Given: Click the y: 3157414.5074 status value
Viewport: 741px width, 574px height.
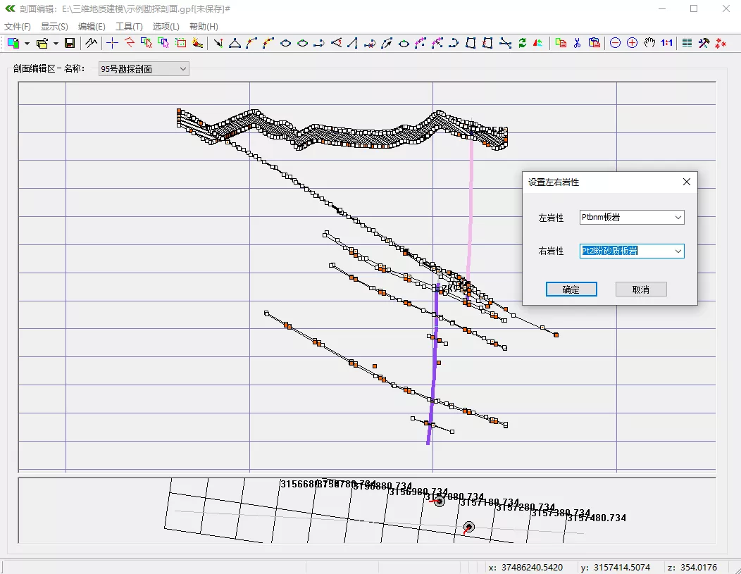Looking at the screenshot, I should (x=616, y=568).
